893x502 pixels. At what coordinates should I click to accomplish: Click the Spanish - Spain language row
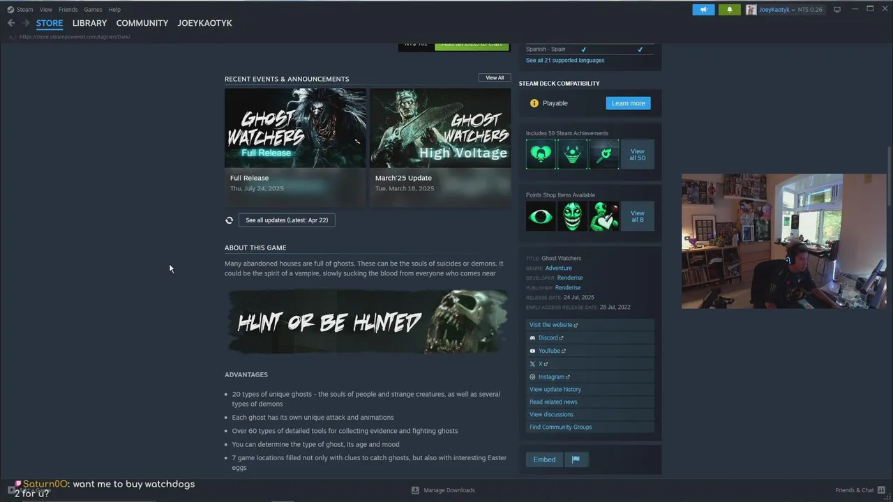pos(590,50)
